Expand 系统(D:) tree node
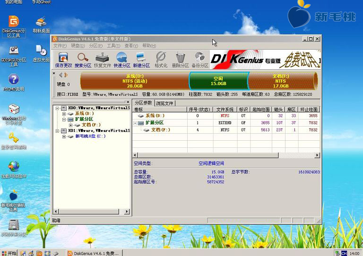Screen dimensions: 363x256 coord(64,114)
